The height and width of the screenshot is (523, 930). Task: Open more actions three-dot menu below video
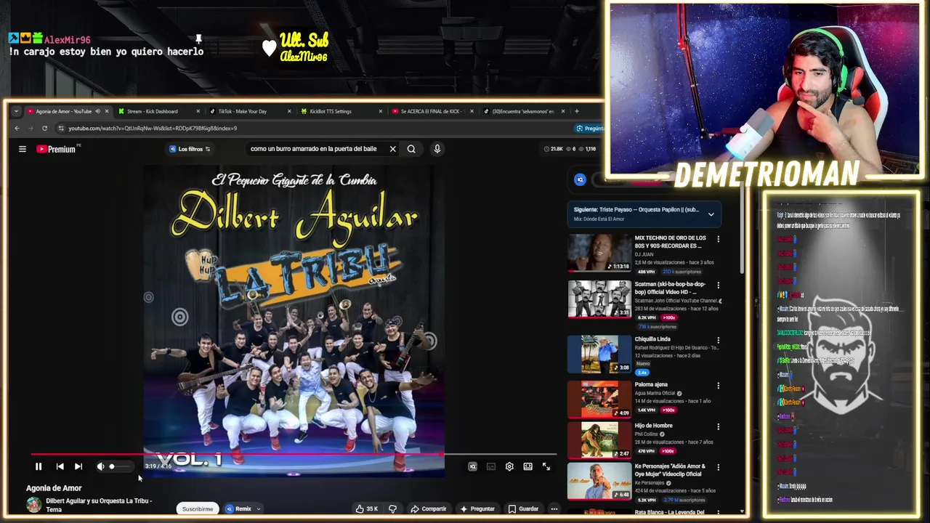pyautogui.click(x=554, y=508)
